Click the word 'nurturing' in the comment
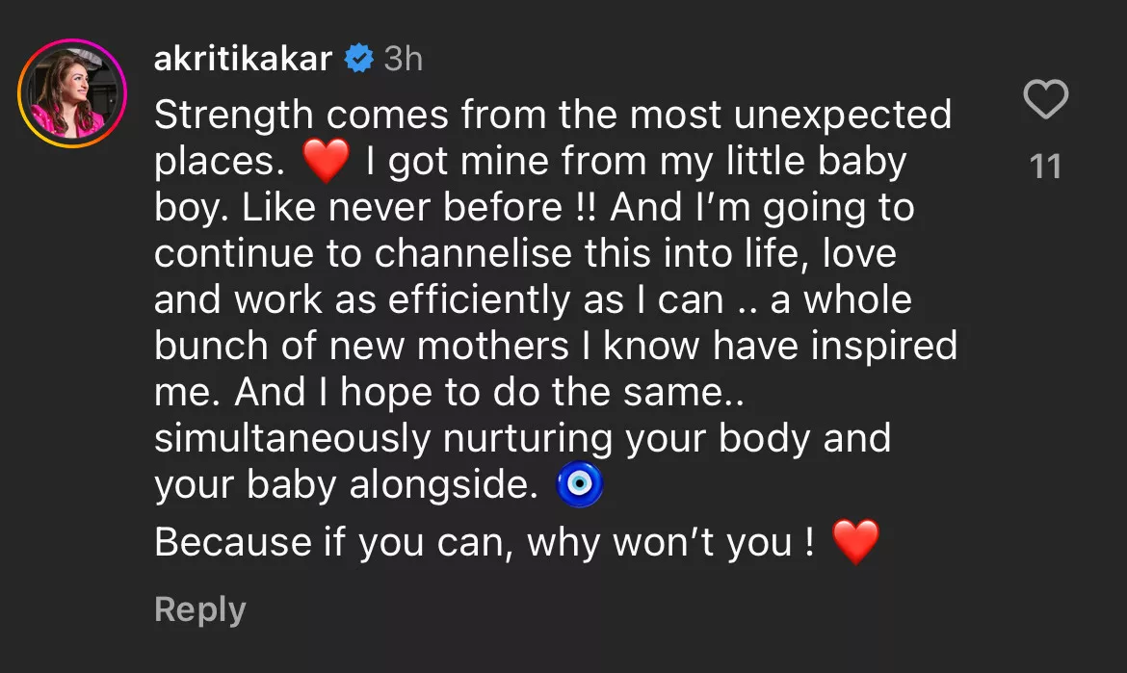1127x673 pixels. (527, 439)
